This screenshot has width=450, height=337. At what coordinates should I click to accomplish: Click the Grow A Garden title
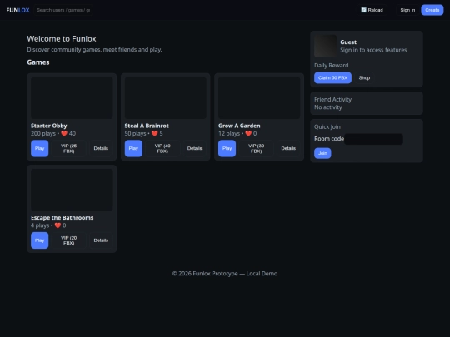click(239, 126)
